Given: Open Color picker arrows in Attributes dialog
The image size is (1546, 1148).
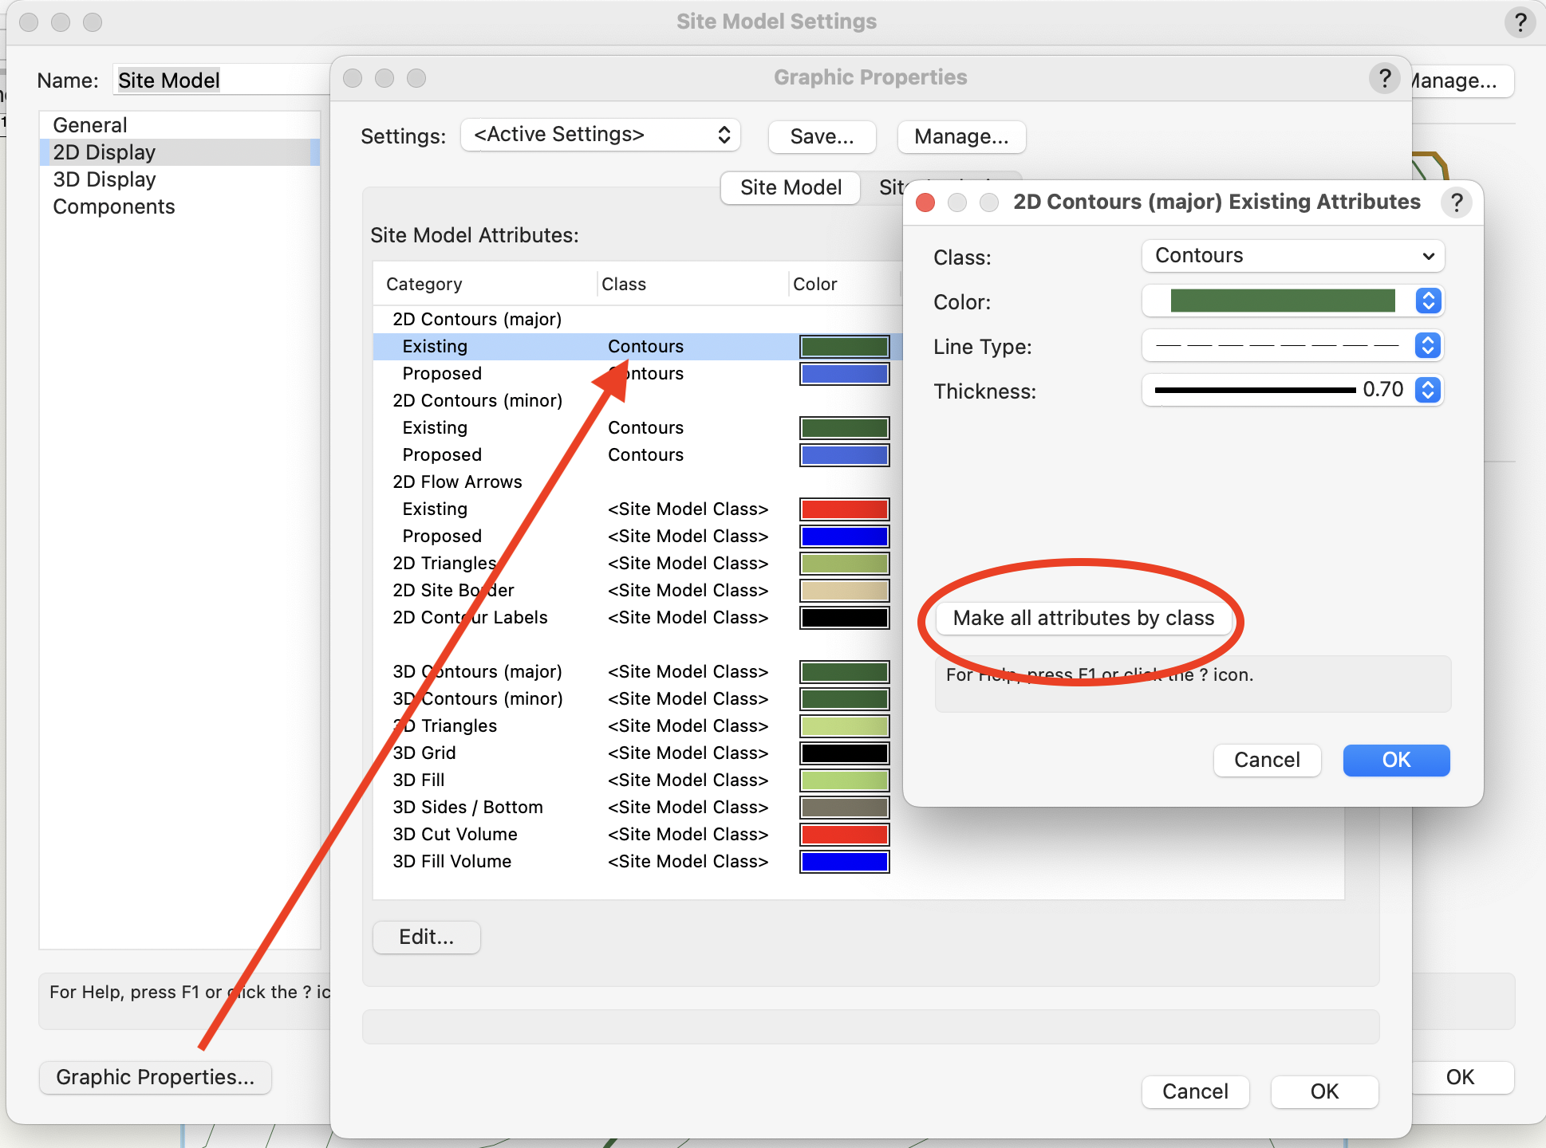Looking at the screenshot, I should 1429,301.
